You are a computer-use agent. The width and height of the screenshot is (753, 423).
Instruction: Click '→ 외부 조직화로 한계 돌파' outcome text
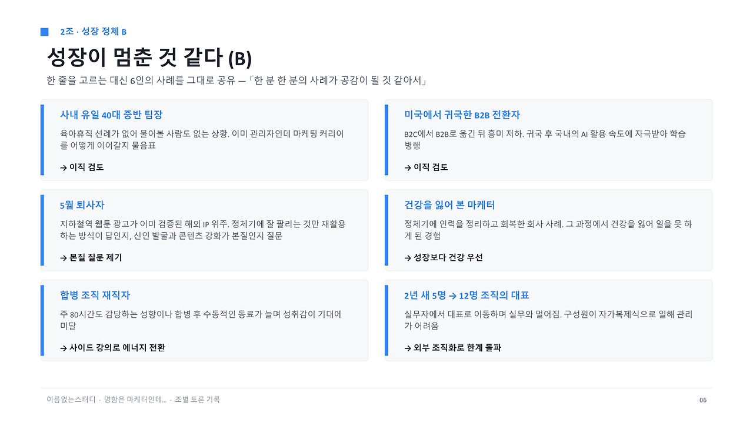(x=452, y=348)
